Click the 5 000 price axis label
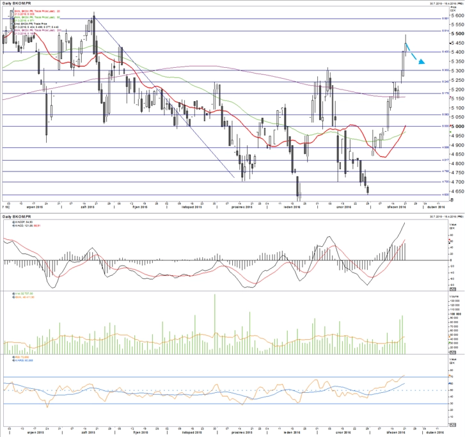 coord(457,127)
